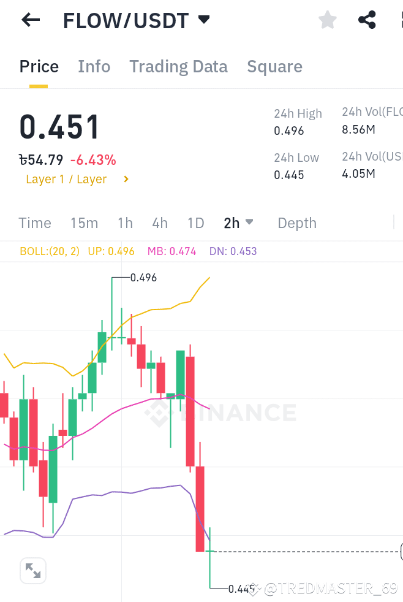Open the Depth chart view
Screen dimensions: 403x602
(296, 223)
